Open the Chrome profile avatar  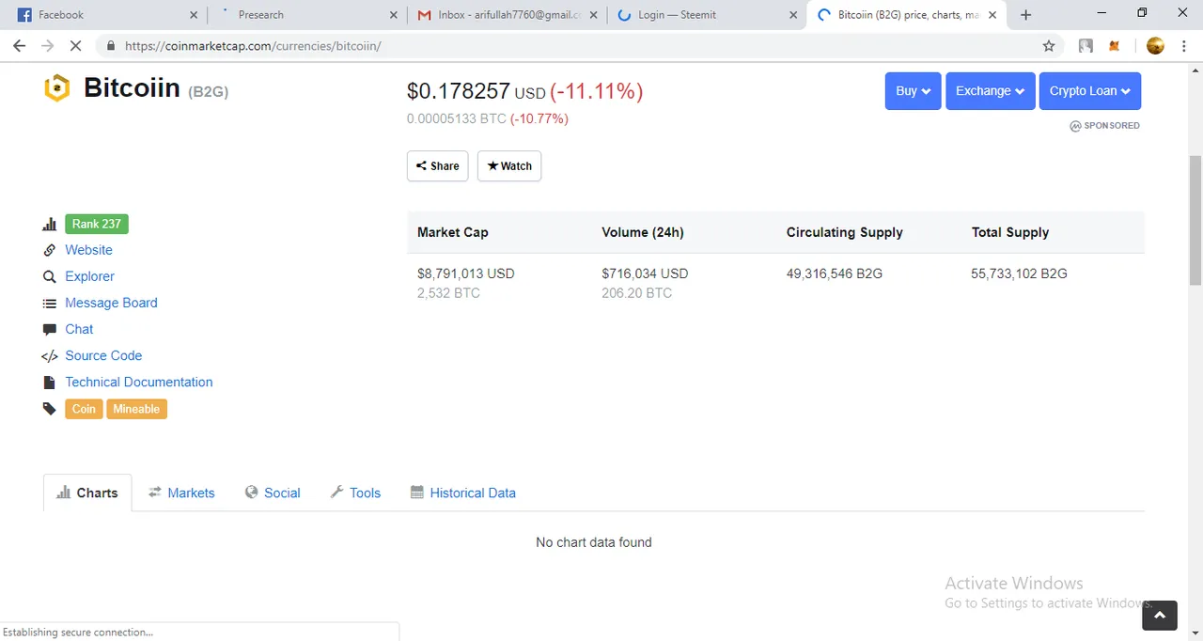click(1155, 46)
